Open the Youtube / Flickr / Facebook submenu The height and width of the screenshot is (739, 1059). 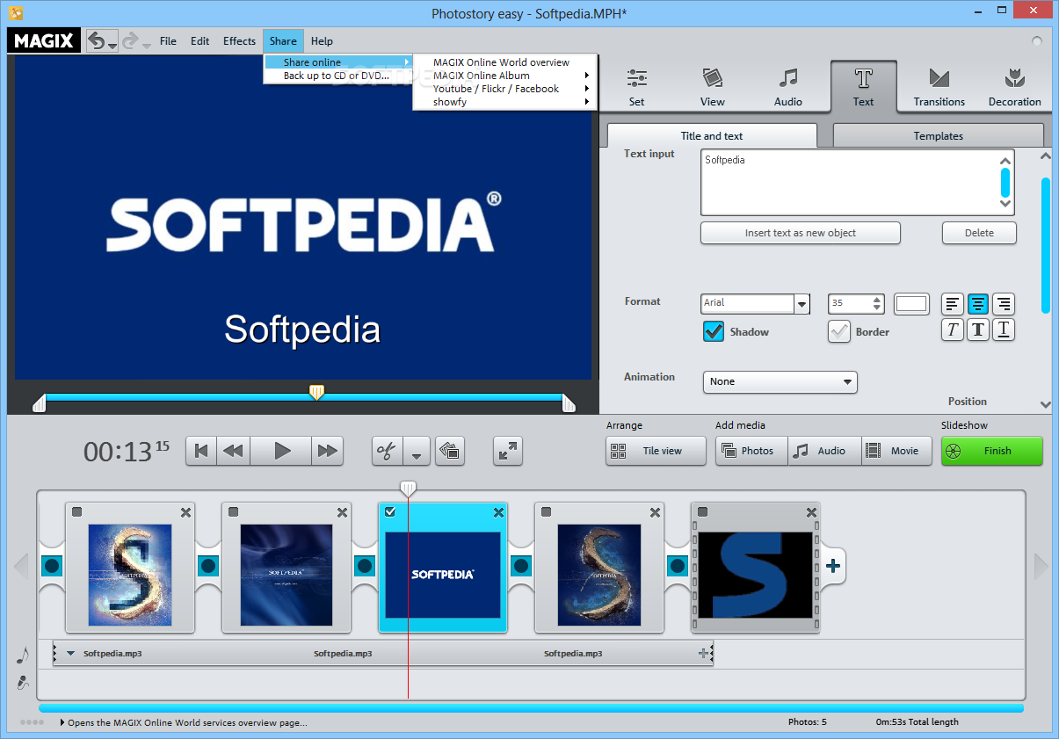(505, 89)
